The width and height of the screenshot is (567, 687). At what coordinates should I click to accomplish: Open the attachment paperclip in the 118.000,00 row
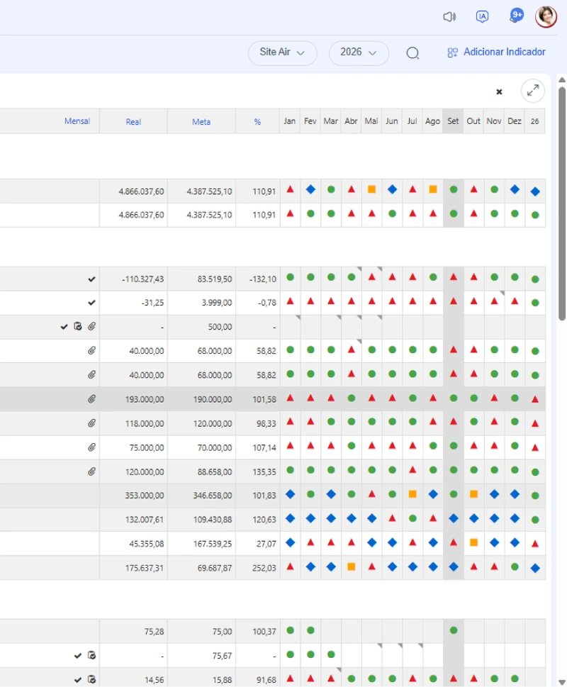pos(91,423)
